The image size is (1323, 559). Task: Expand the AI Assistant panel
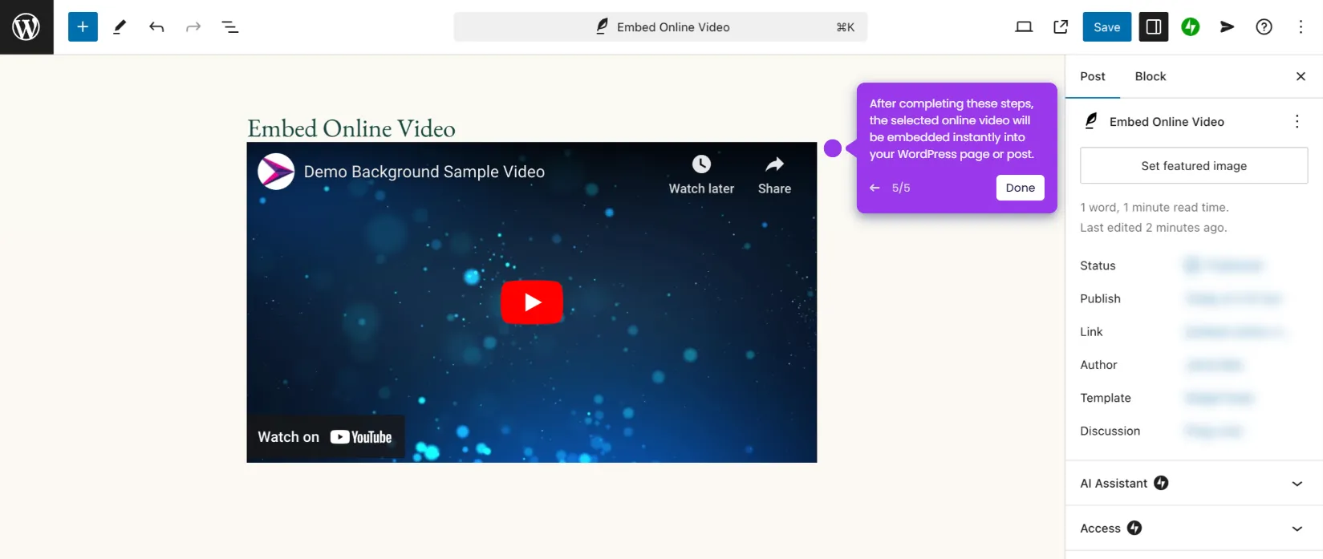pos(1194,484)
